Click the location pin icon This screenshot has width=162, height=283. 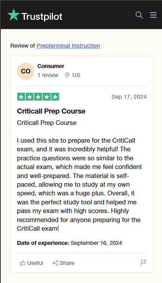click(67, 75)
